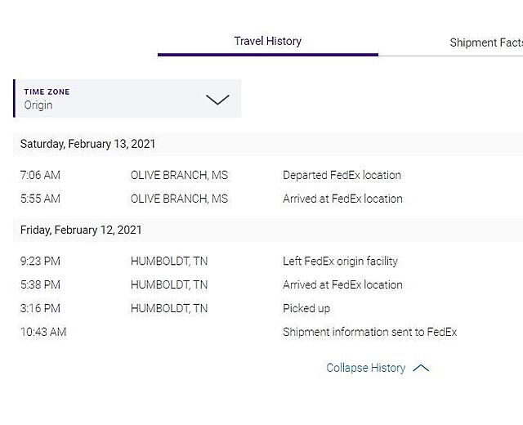
Task: Click the Collapse History link
Action: [x=365, y=368]
